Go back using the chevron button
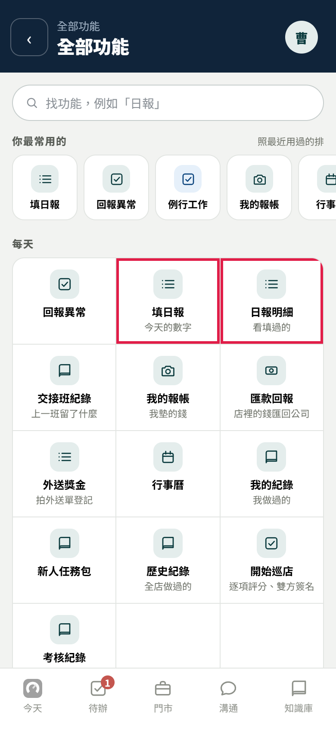The width and height of the screenshot is (336, 729). pyautogui.click(x=29, y=37)
